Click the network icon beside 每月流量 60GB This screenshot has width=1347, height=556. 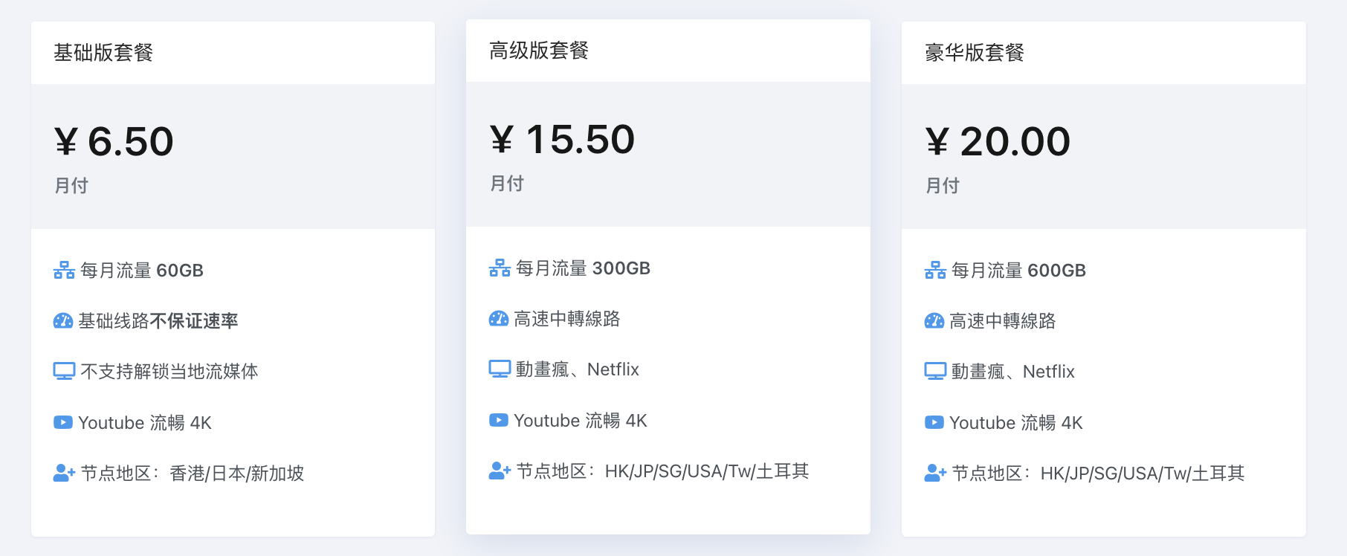point(64,271)
